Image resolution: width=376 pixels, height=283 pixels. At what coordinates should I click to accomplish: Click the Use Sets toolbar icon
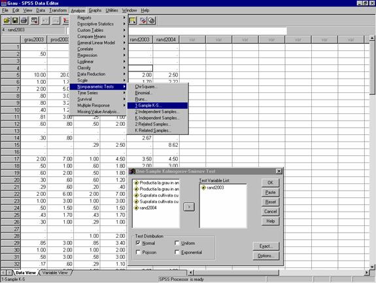pos(151,21)
